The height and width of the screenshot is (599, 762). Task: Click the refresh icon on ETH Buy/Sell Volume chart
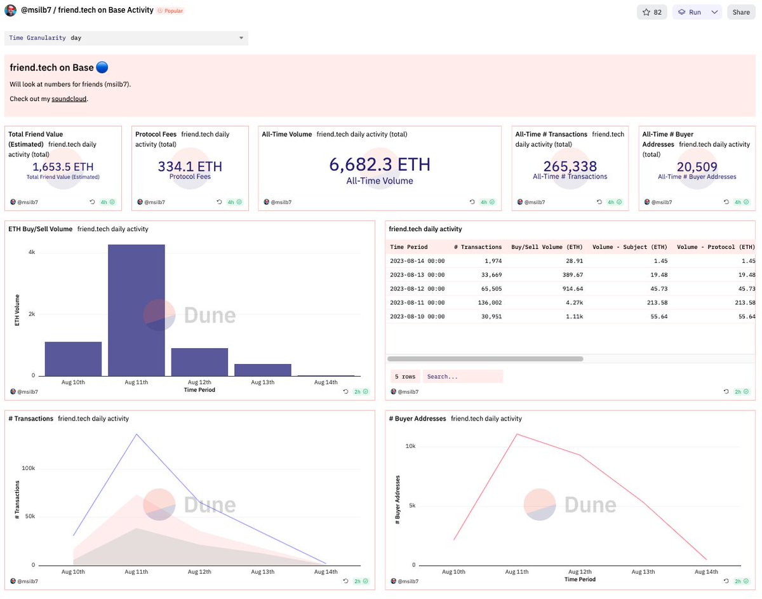coord(346,392)
